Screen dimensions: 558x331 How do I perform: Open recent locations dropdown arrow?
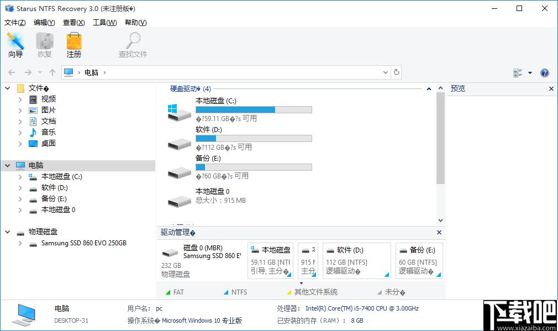point(40,72)
